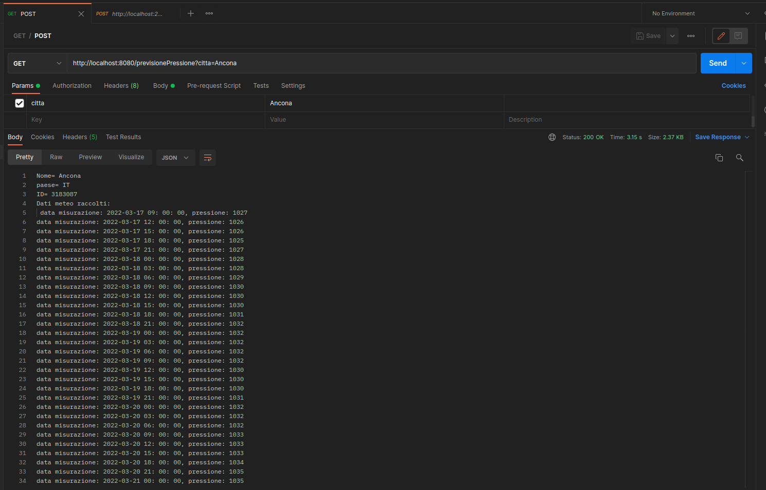The width and height of the screenshot is (766, 490).
Task: Close the GET POST request tab
Action: point(81,14)
